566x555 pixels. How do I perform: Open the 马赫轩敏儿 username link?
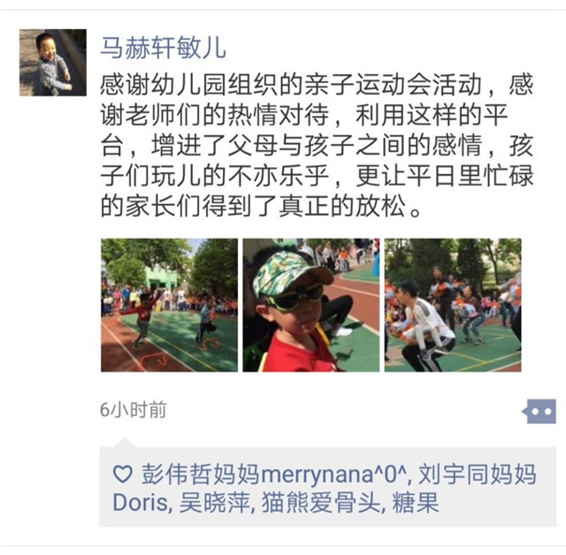(163, 48)
